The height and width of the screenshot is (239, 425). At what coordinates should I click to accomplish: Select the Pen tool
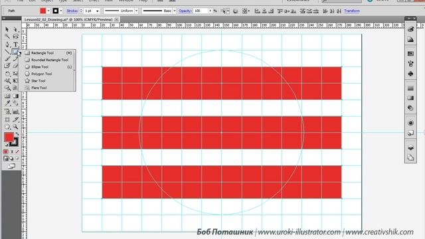[7, 44]
